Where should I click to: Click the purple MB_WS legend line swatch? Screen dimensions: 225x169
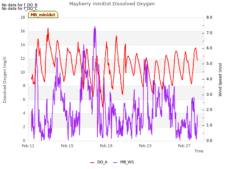[x=115, y=162]
